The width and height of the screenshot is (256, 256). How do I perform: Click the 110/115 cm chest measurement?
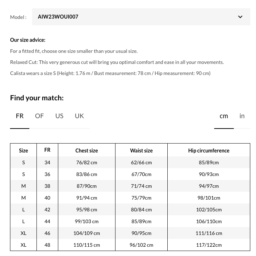click(x=87, y=245)
